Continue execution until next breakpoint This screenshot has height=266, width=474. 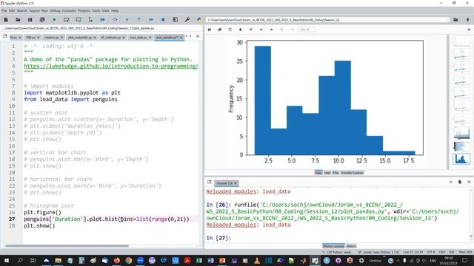click(151, 20)
